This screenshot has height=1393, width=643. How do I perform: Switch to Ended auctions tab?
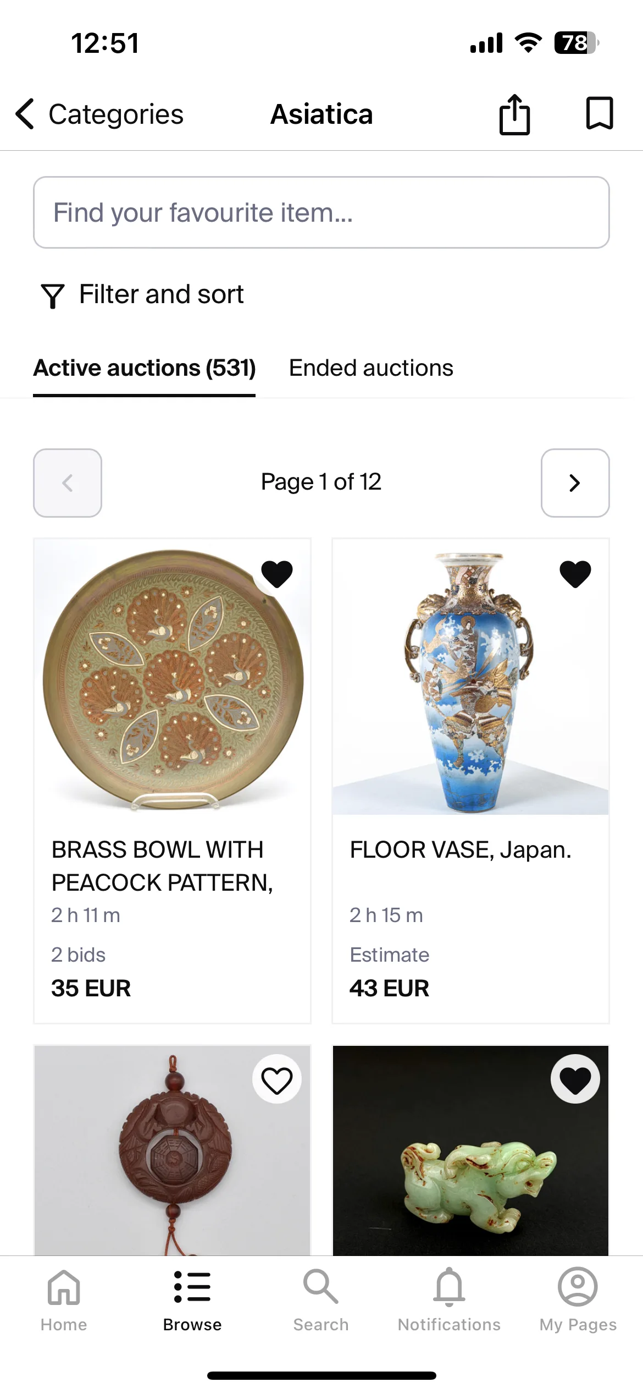[x=371, y=368]
